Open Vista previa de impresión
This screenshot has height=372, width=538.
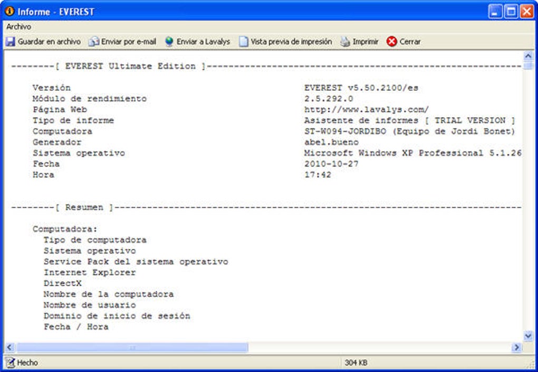pos(291,42)
